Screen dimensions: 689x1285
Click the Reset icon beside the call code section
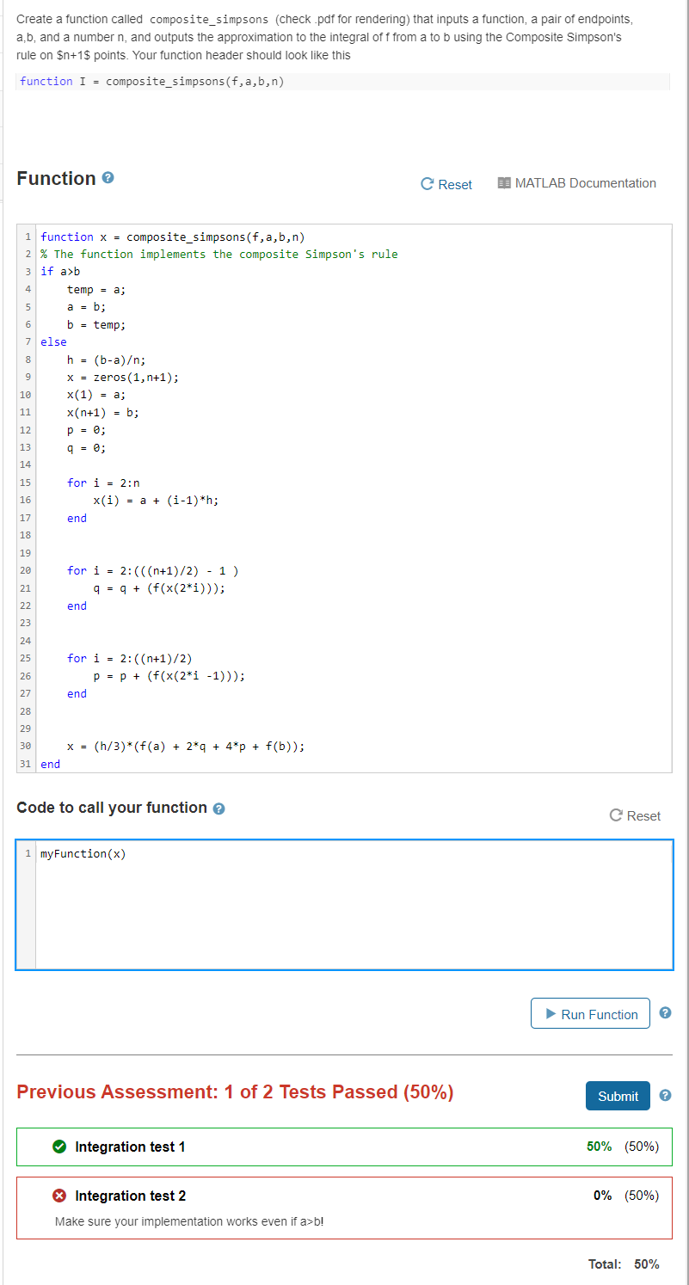pos(614,815)
